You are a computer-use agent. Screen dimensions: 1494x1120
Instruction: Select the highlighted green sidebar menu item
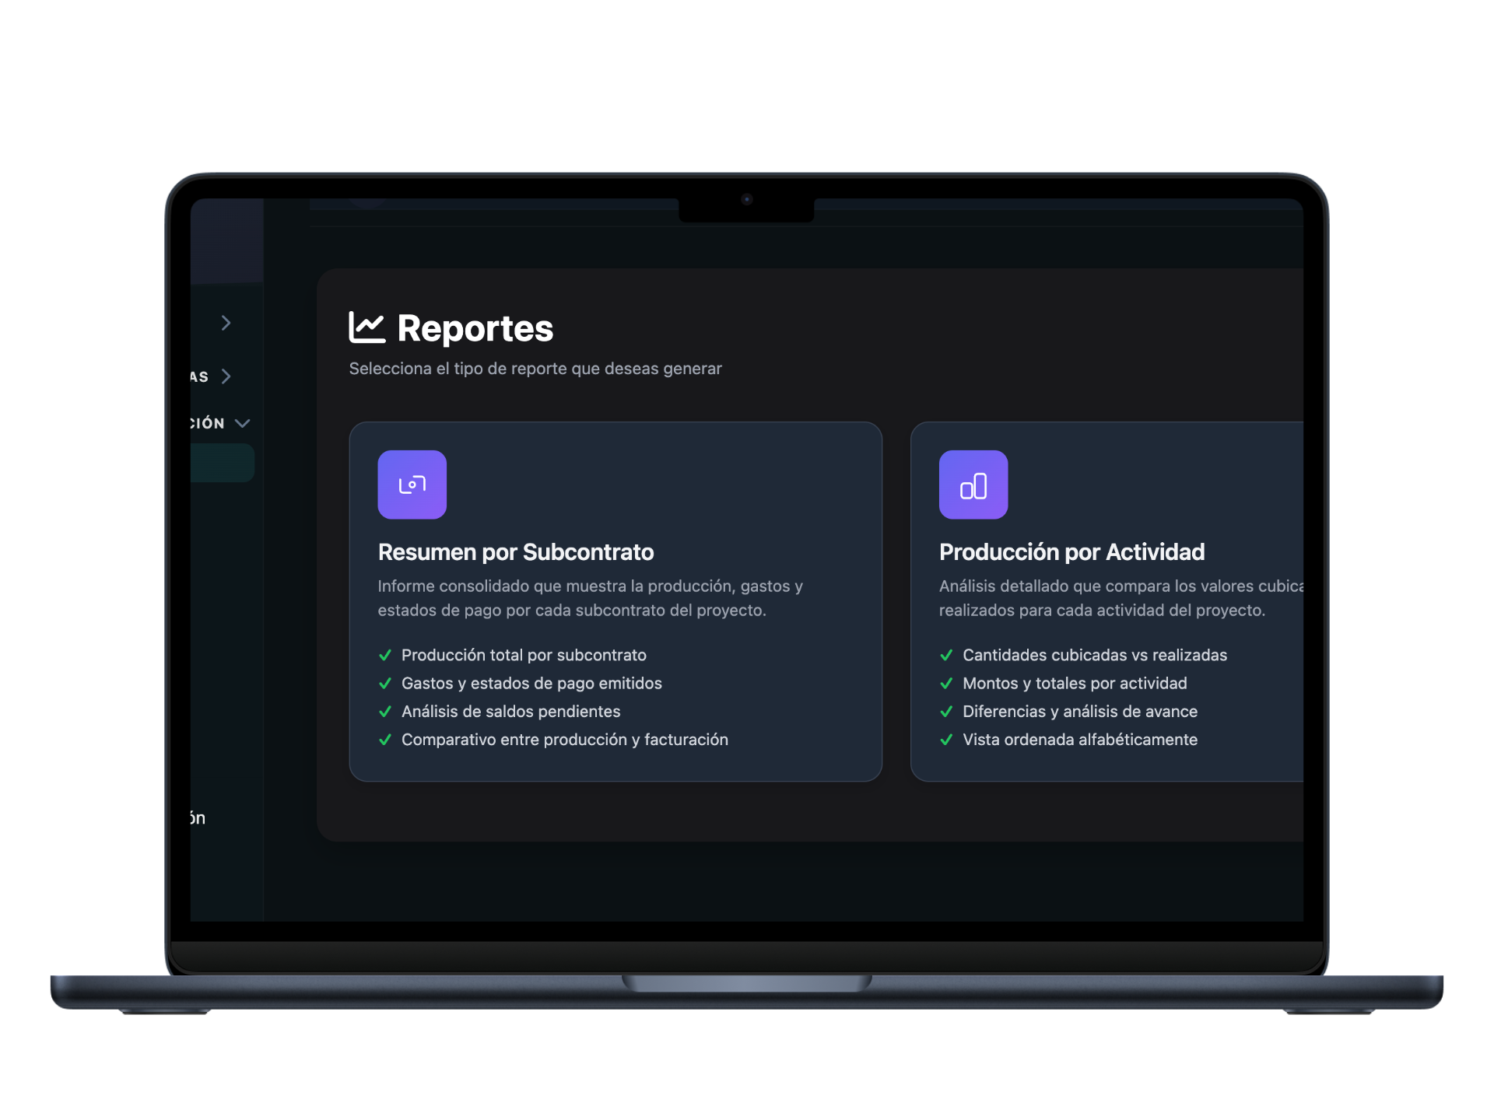222,463
